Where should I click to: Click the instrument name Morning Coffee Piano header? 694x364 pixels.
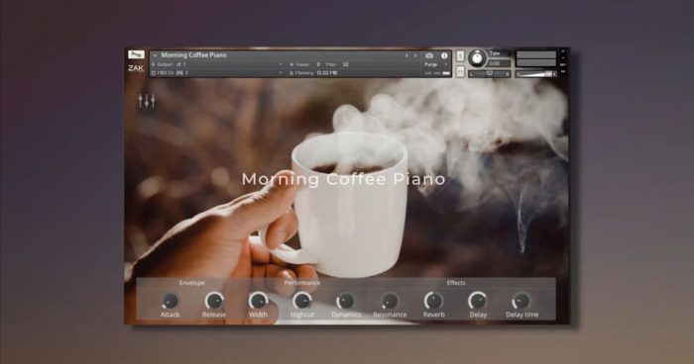(194, 55)
